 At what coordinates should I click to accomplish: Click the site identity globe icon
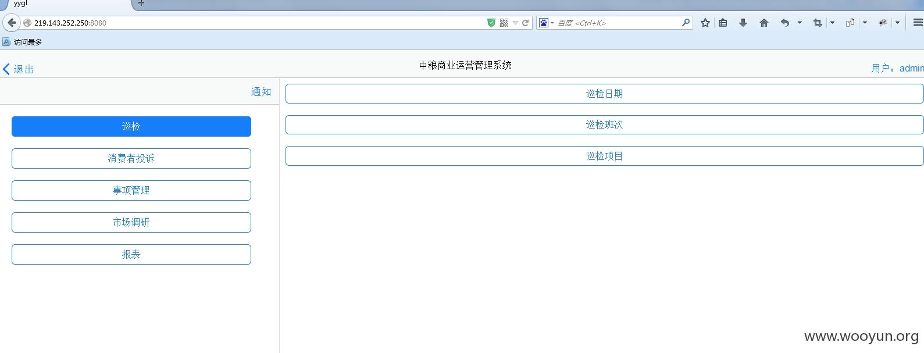point(27,23)
